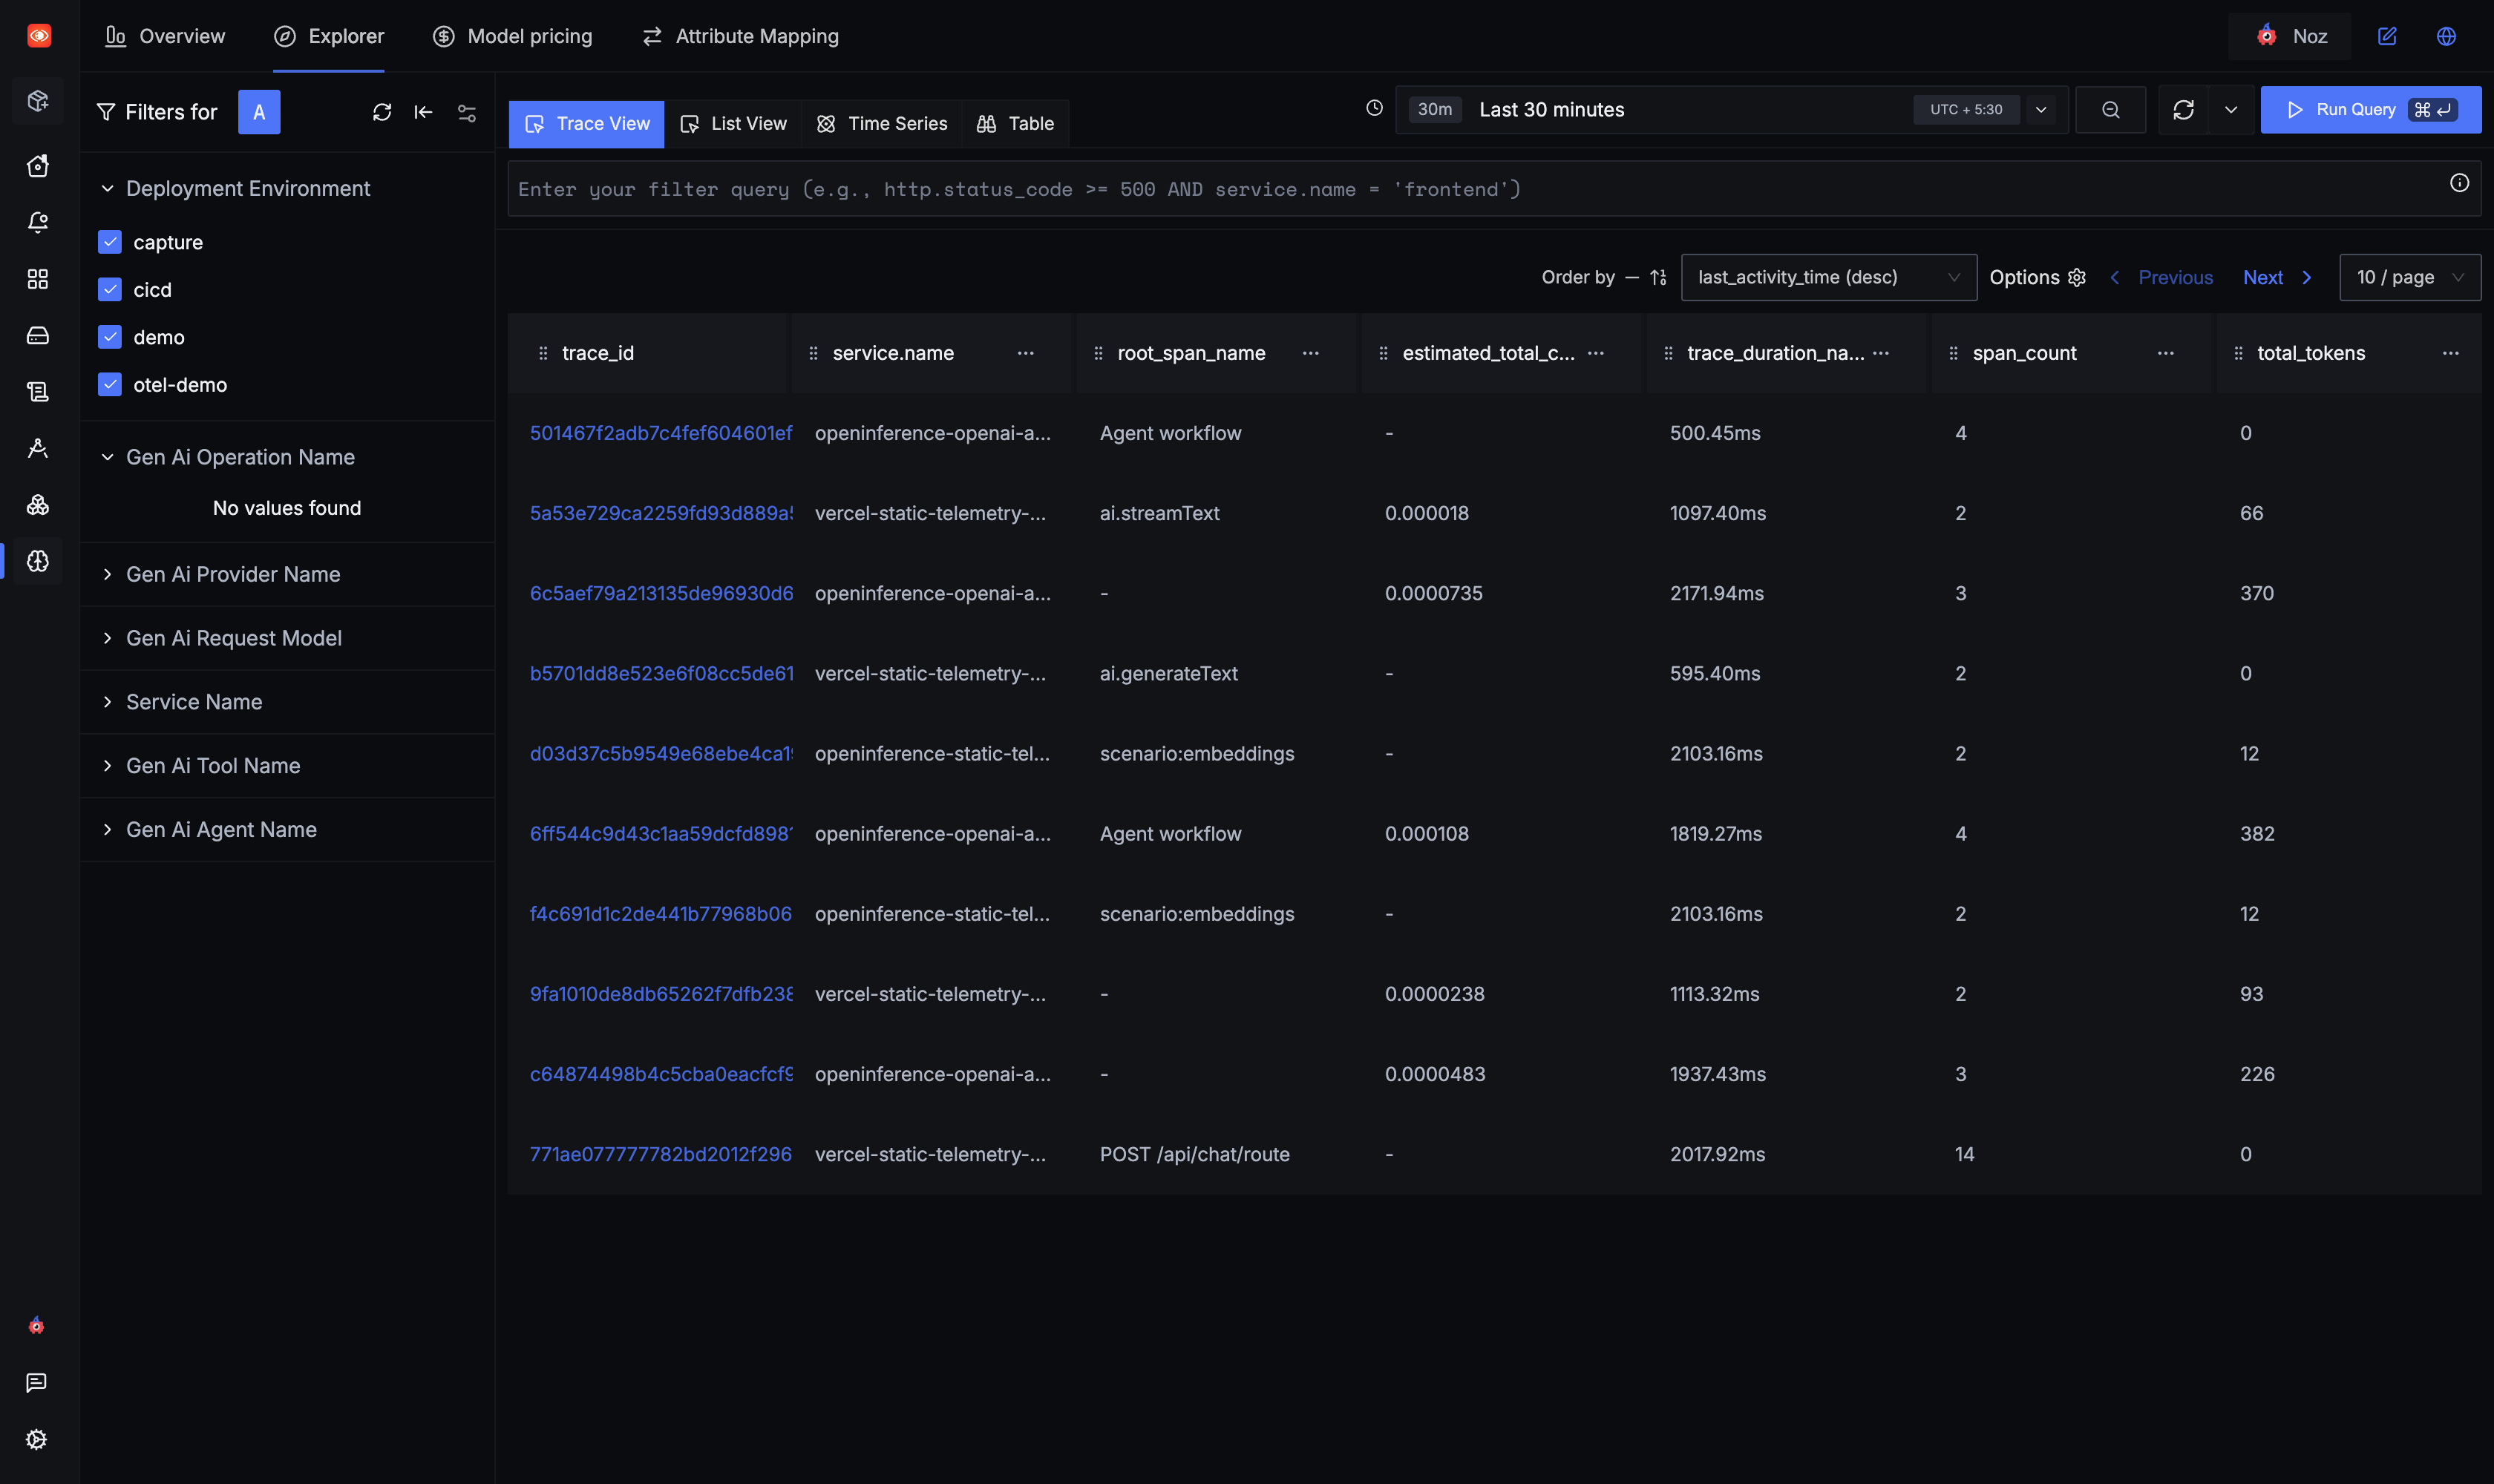The width and height of the screenshot is (2494, 1484).
Task: Click the zoom out magnifier button
Action: pyautogui.click(x=2111, y=110)
